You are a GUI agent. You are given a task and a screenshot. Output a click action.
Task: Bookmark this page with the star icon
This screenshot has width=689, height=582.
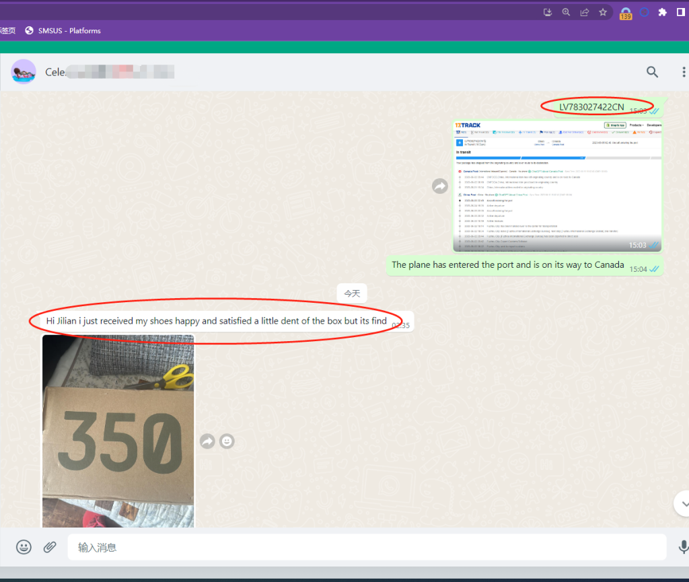point(603,12)
